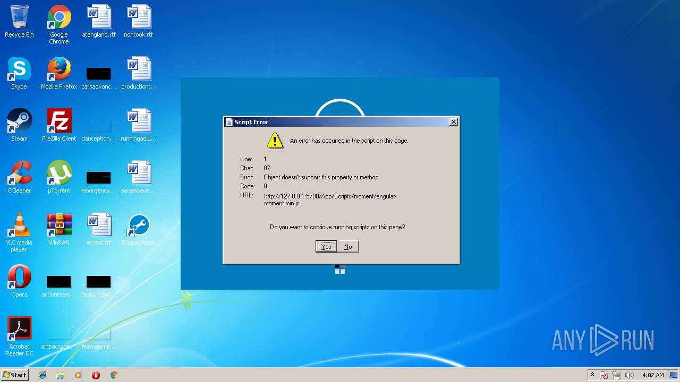This screenshot has width=680, height=382.
Task: Launch Google Chrome from the desktop
Action: click(x=59, y=24)
